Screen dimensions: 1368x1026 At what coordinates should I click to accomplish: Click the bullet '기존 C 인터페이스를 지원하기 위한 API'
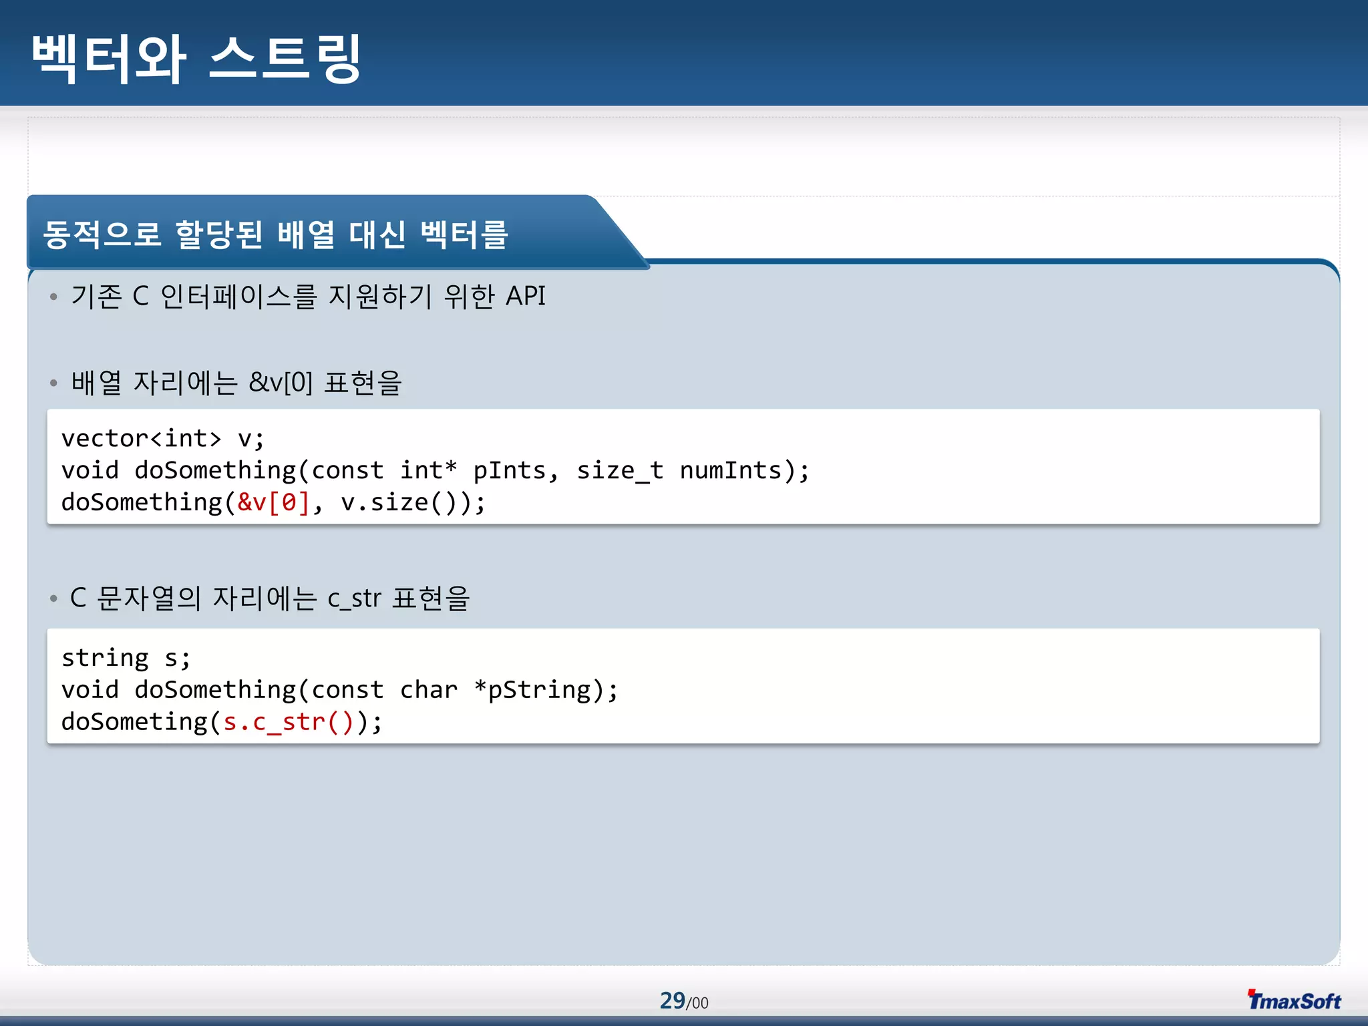[308, 296]
